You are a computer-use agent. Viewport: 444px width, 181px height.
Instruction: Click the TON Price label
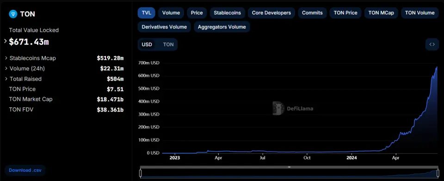click(22, 89)
